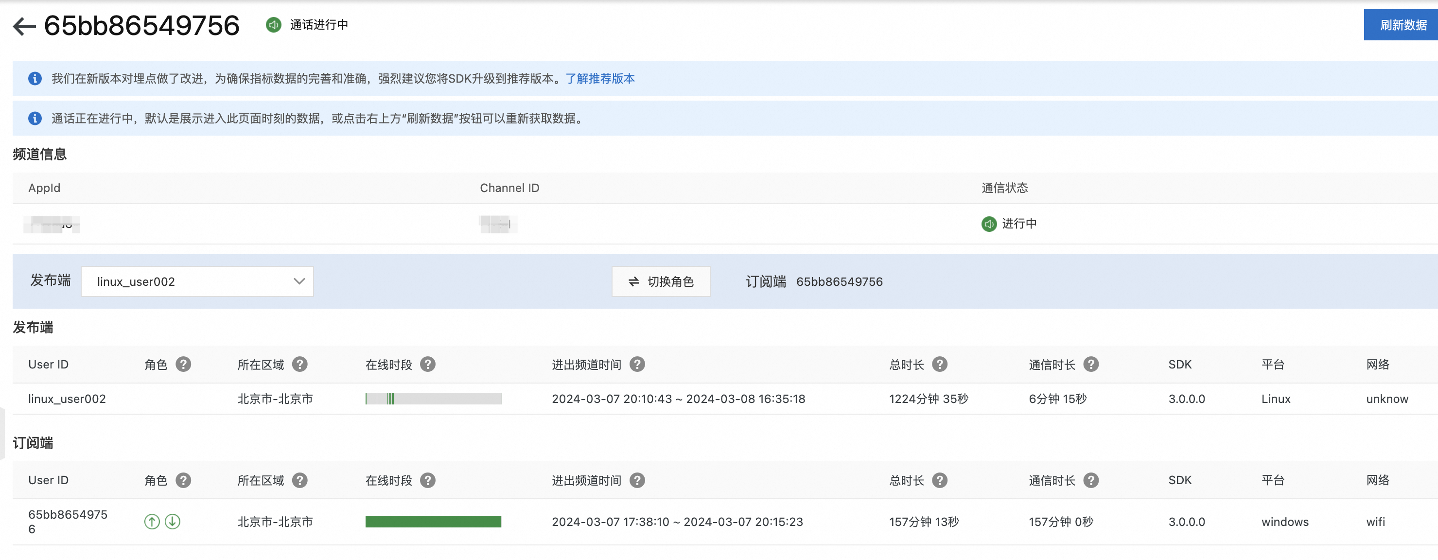Click help icon beside 角色 in publisher table
The image size is (1438, 560).
183,365
